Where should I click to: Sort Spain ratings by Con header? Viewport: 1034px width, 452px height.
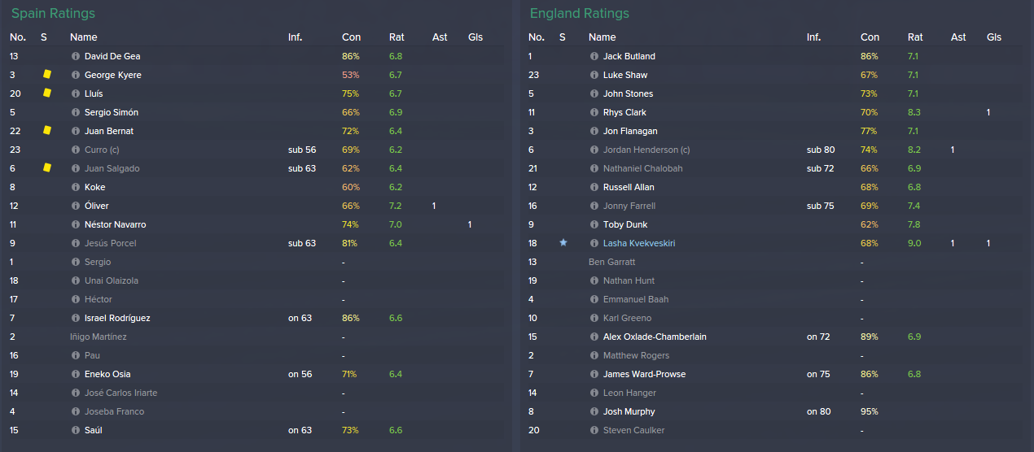click(x=351, y=37)
